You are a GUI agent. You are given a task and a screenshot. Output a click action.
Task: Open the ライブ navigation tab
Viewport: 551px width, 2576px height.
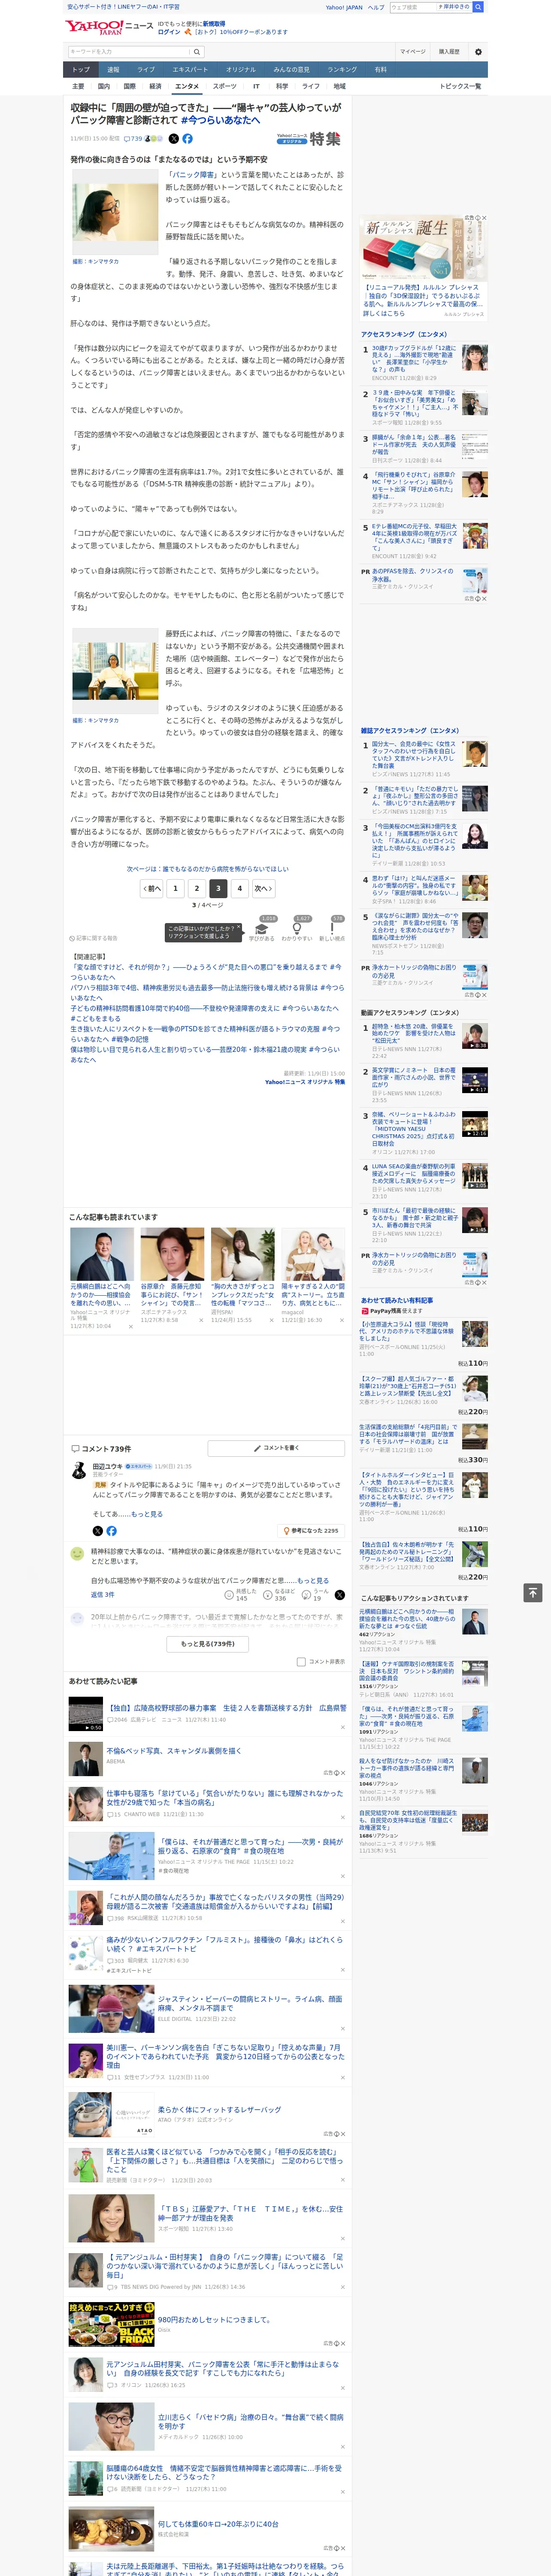146,70
